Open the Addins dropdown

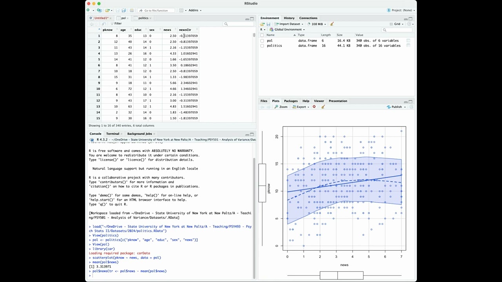click(x=195, y=10)
